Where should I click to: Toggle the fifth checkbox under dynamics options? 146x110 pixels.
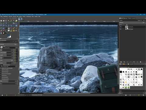1,77
